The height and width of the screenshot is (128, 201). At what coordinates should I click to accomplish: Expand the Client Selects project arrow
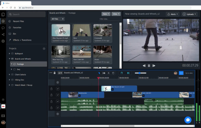pos(9,74)
